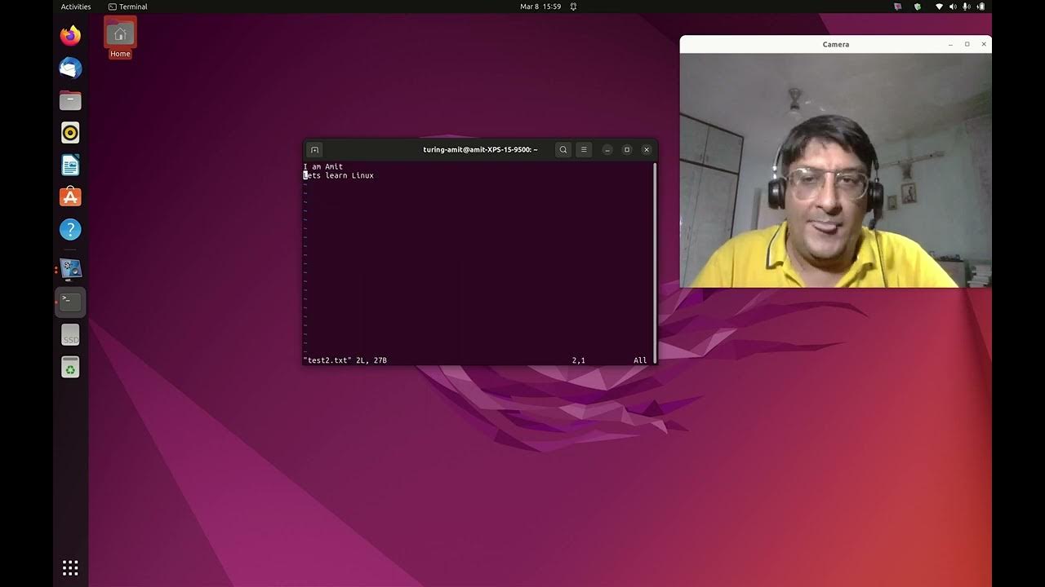Image resolution: width=1045 pixels, height=587 pixels.
Task: Open the SSD drive dock icon
Action: tap(70, 335)
